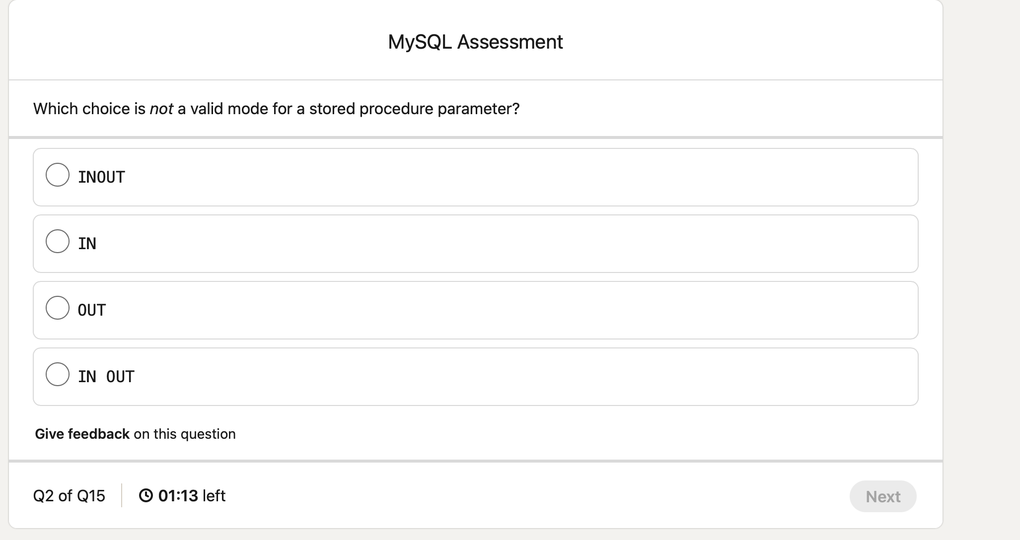This screenshot has width=1020, height=540.
Task: Click the Q2 of Q15 progress label
Action: pyautogui.click(x=69, y=495)
